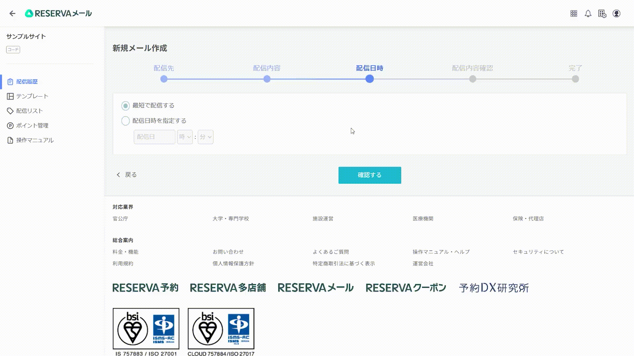Open the 個人情報保護方針 footer link
Viewport: 634px width, 356px height.
click(233, 264)
